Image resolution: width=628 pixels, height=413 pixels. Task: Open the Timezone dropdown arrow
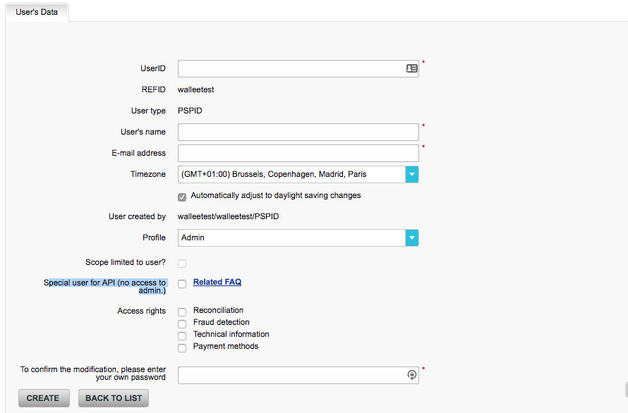click(x=412, y=174)
